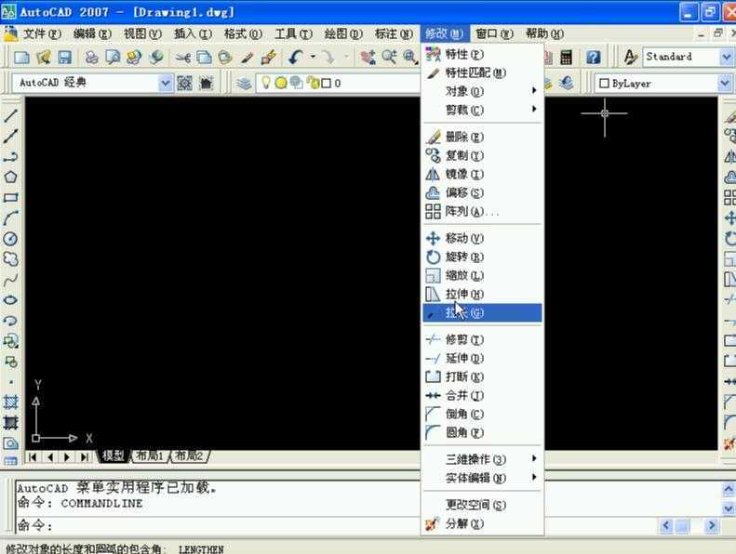Open the AutoCAD 经典 workspace dropdown
Viewport: 736px width, 554px height.
[166, 84]
